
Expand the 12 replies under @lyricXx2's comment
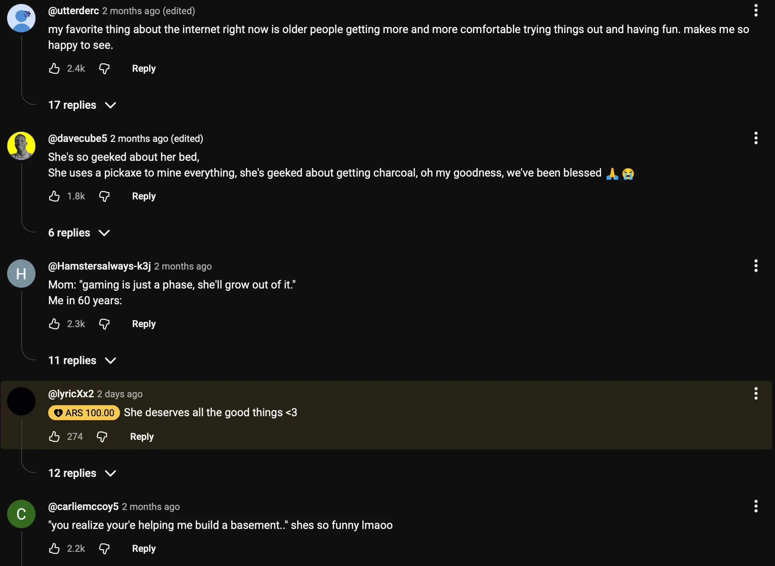pyautogui.click(x=82, y=473)
